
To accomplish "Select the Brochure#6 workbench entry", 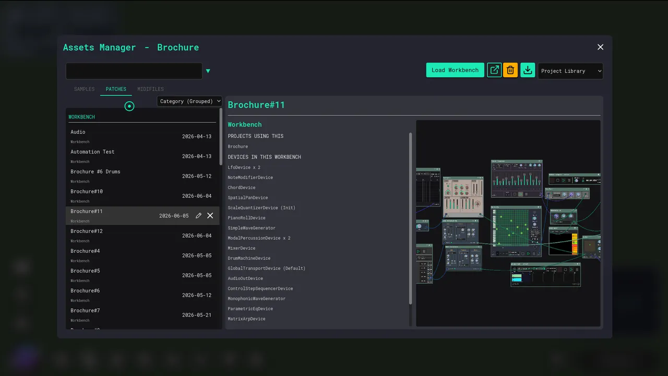I will coord(142,295).
